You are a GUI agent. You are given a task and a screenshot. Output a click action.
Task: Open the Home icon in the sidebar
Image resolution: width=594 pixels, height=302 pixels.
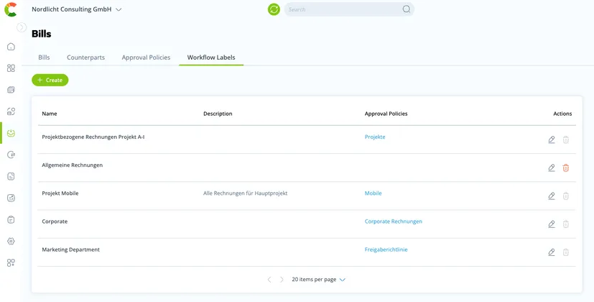click(x=11, y=47)
